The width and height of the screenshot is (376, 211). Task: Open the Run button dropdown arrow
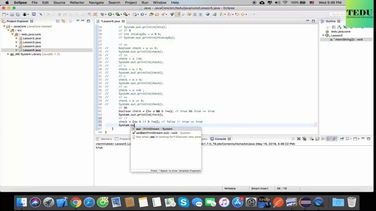[x=113, y=14]
